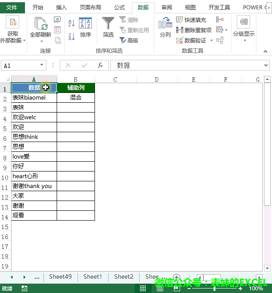Click the 重新应用 filter button
Viewport: 272px width, 293px height.
click(134, 30)
